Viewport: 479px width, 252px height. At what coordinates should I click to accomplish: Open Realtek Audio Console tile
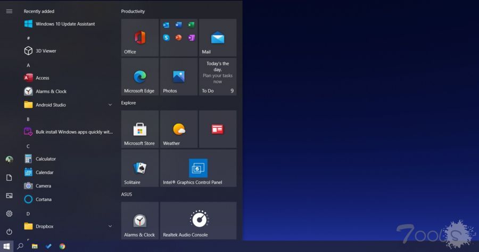click(198, 220)
